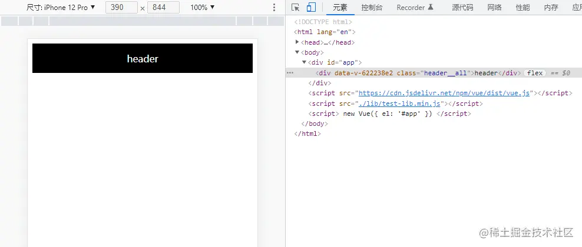
Task: Click the media query breakpoint bar
Action: click(x=143, y=22)
